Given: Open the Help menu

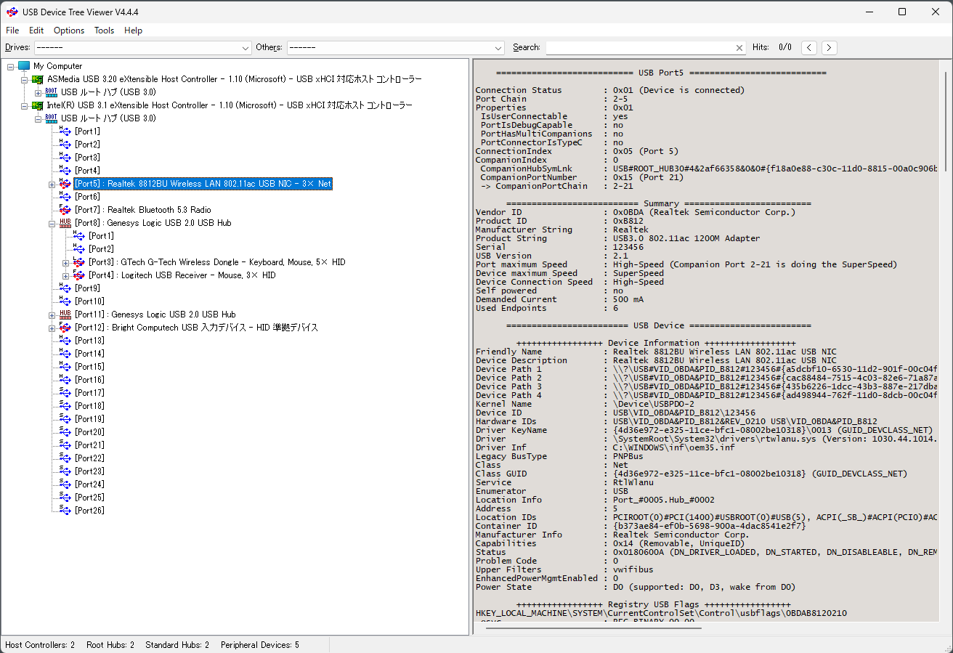Looking at the screenshot, I should pyautogui.click(x=133, y=31).
